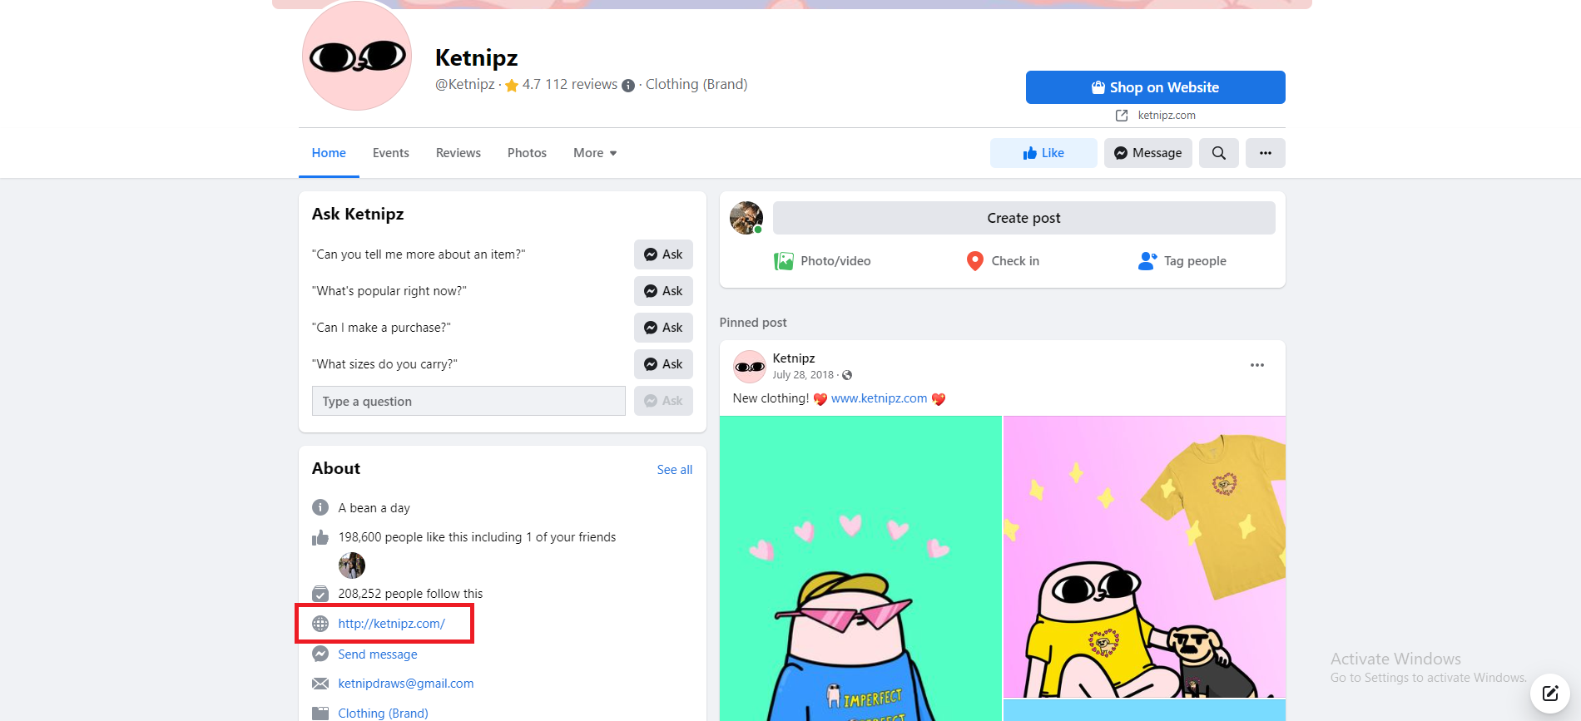Open the www.ketnipz.com link in the post
Viewport: 1581px width, 721px height.
(879, 398)
